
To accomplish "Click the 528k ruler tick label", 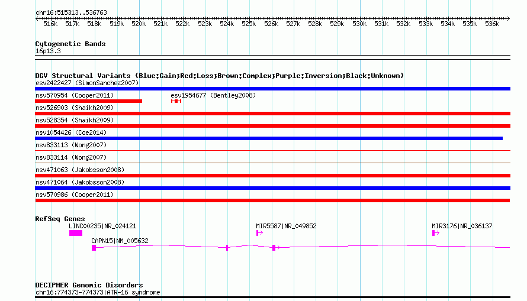I will (x=315, y=24).
